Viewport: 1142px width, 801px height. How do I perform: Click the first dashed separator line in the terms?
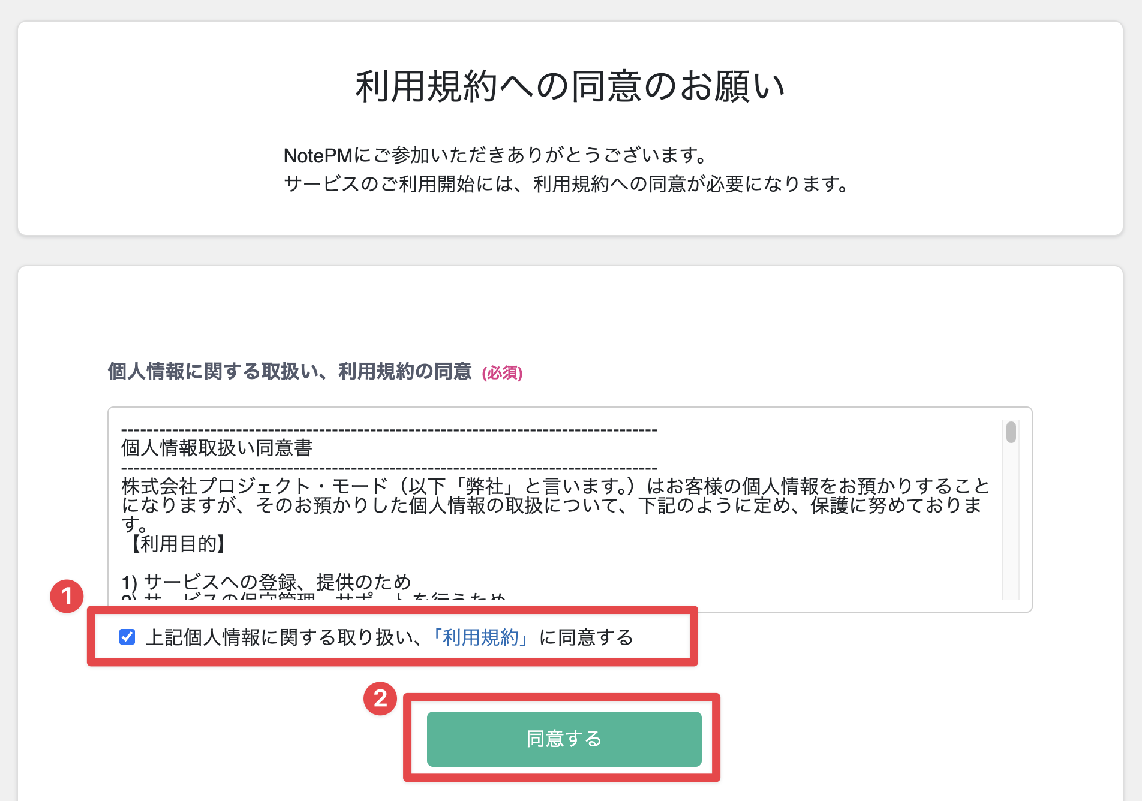389,430
